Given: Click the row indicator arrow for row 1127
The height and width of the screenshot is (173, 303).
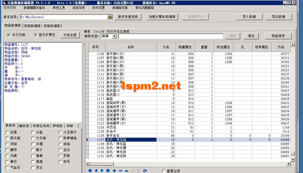Looking at the screenshot, I should coord(87,140).
